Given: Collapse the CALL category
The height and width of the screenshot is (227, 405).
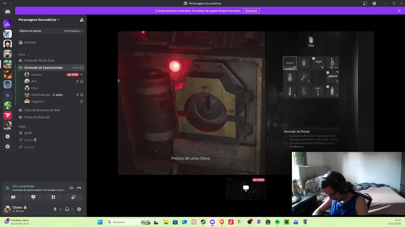Looking at the screenshot, I should (x=23, y=55).
